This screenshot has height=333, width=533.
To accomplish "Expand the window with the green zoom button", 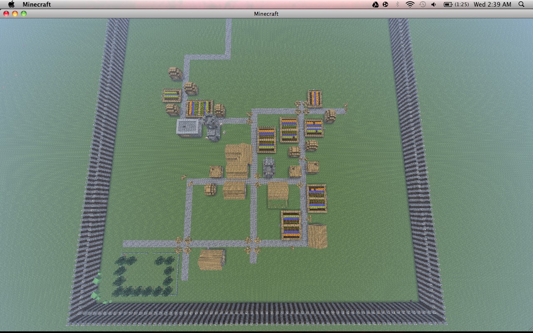I will click(x=24, y=13).
